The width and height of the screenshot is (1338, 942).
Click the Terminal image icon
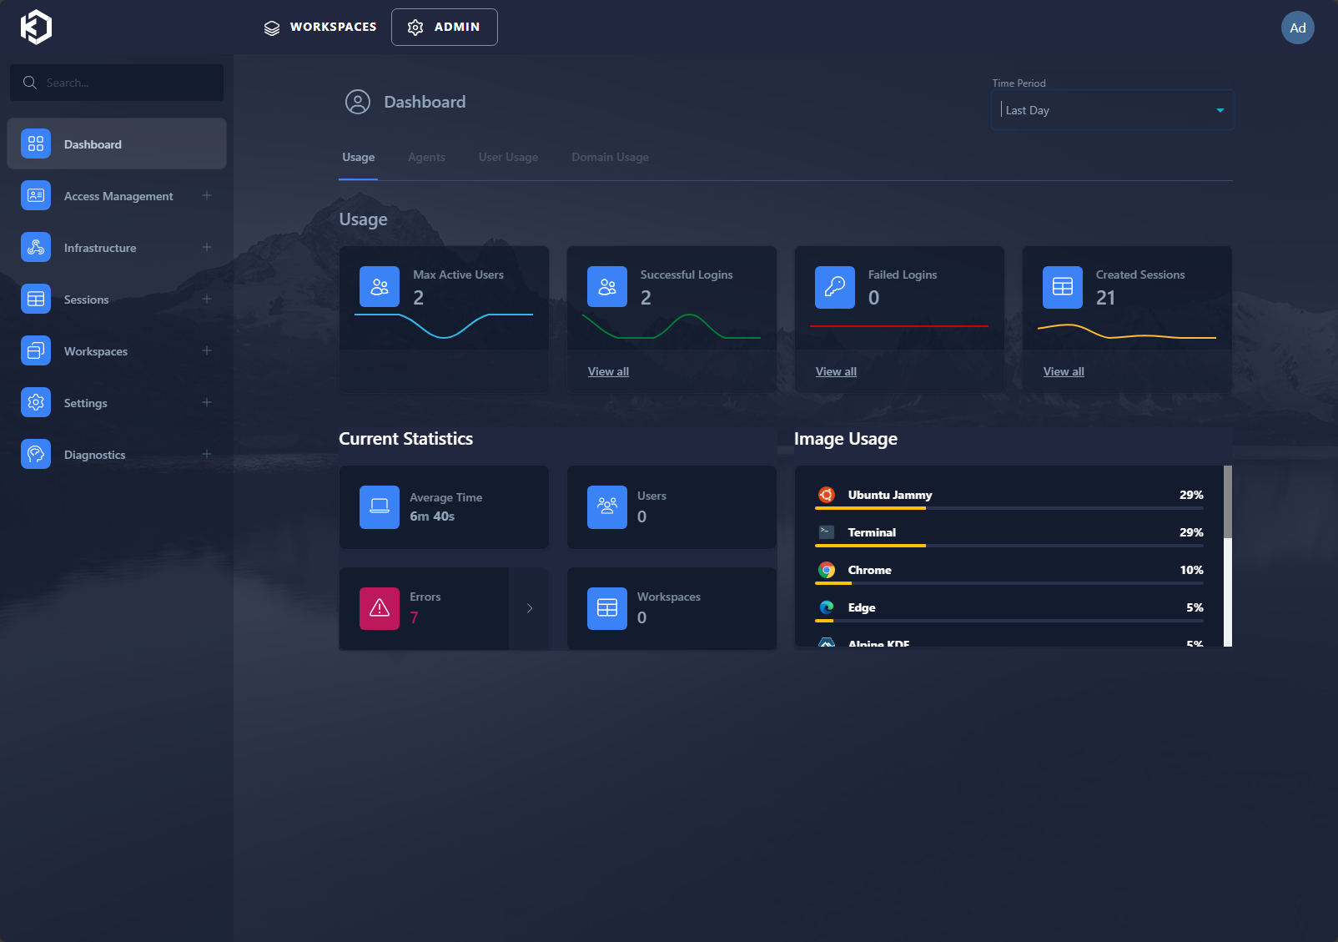pyautogui.click(x=827, y=532)
